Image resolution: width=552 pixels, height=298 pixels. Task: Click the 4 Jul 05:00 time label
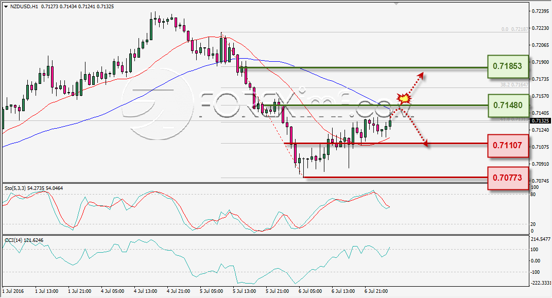113,291
